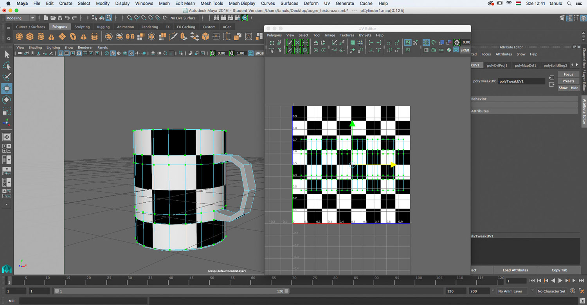
Task: Activate the Move tool in the toolbox
Action: [x=7, y=88]
